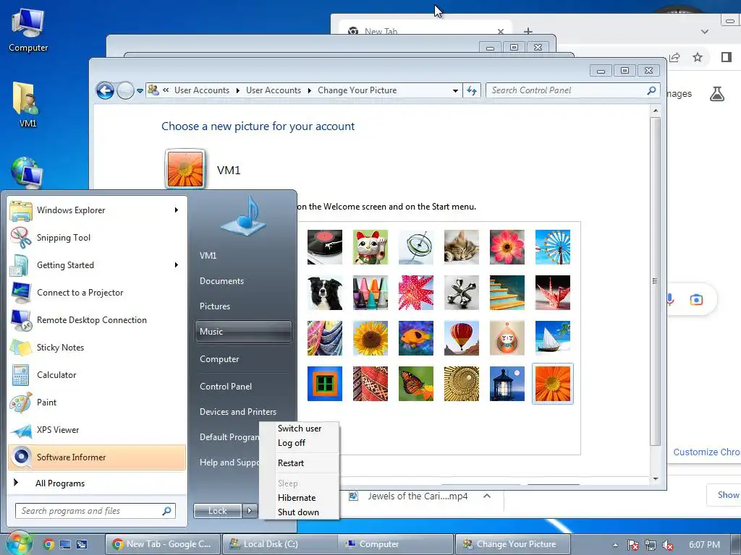Open Pictures in Start menu
Screen dimensions: 741x555
pos(243,306)
